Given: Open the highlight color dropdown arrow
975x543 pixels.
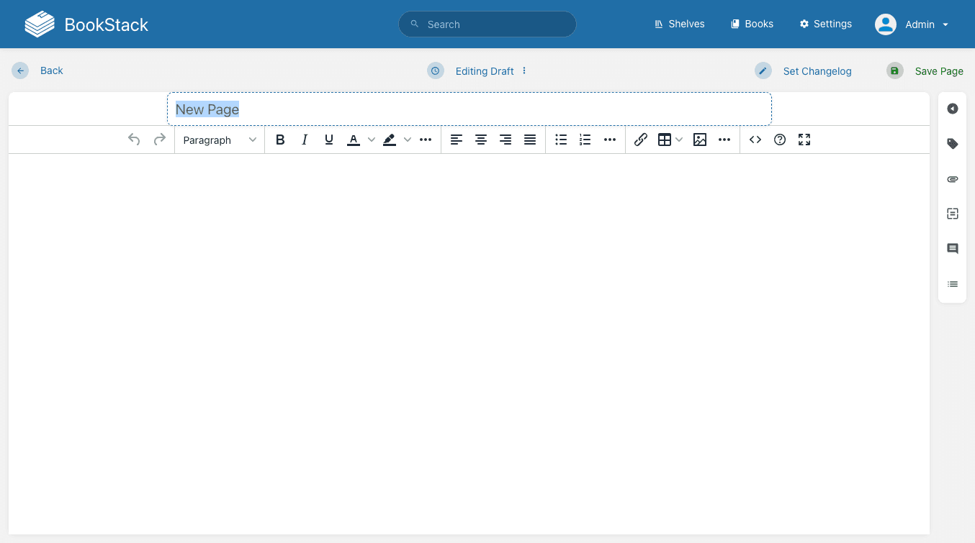Looking at the screenshot, I should [408, 140].
